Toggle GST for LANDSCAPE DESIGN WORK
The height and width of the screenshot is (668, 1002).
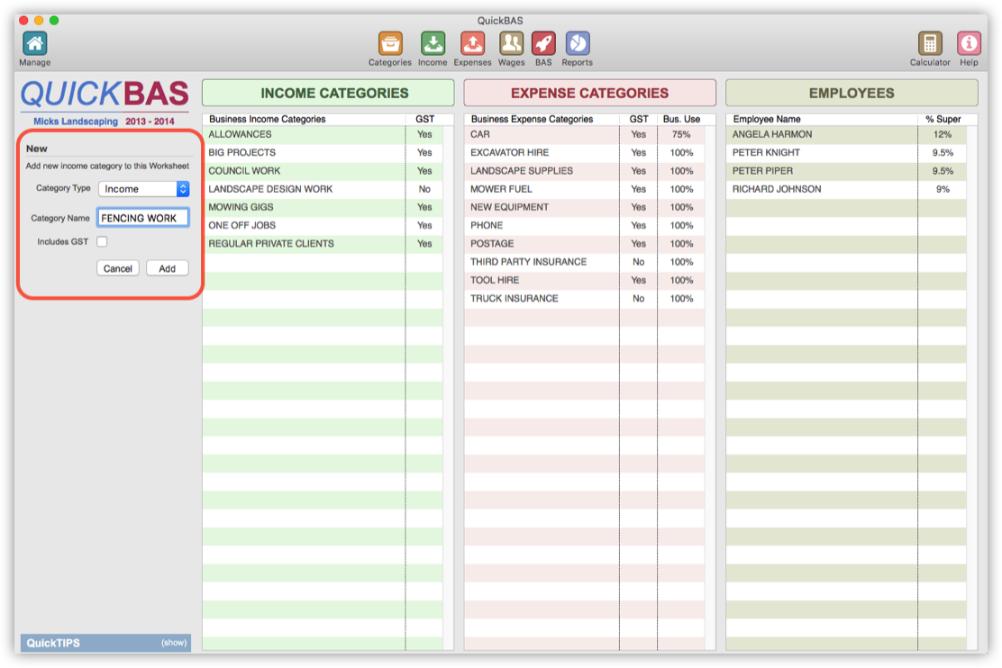[424, 189]
